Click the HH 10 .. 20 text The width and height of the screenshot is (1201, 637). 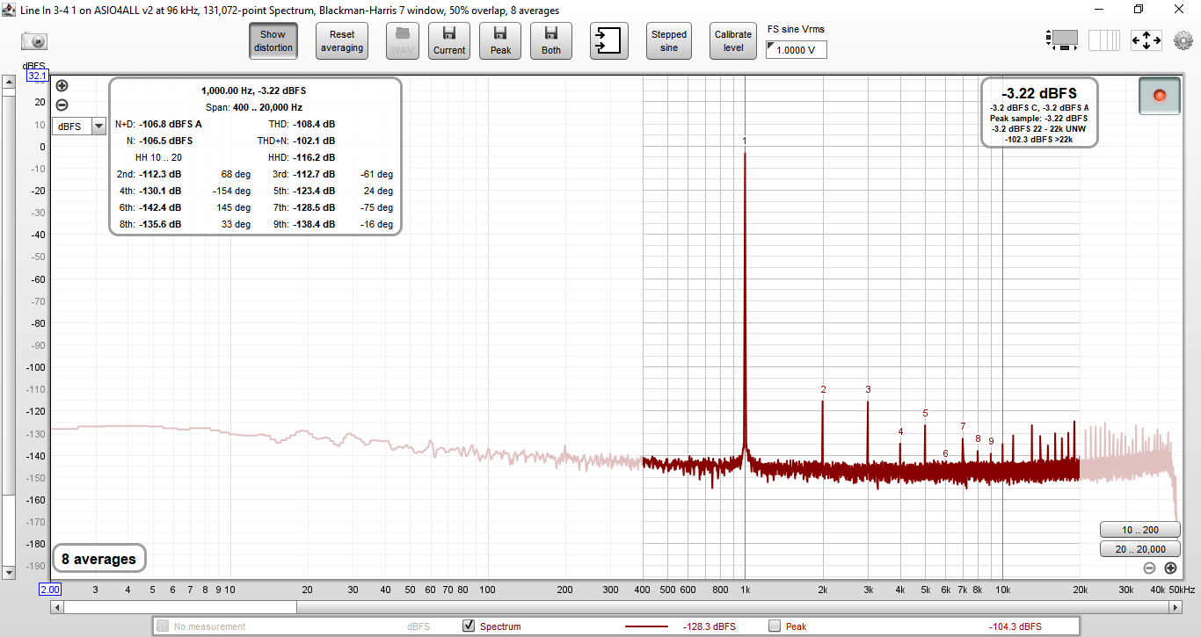(158, 157)
